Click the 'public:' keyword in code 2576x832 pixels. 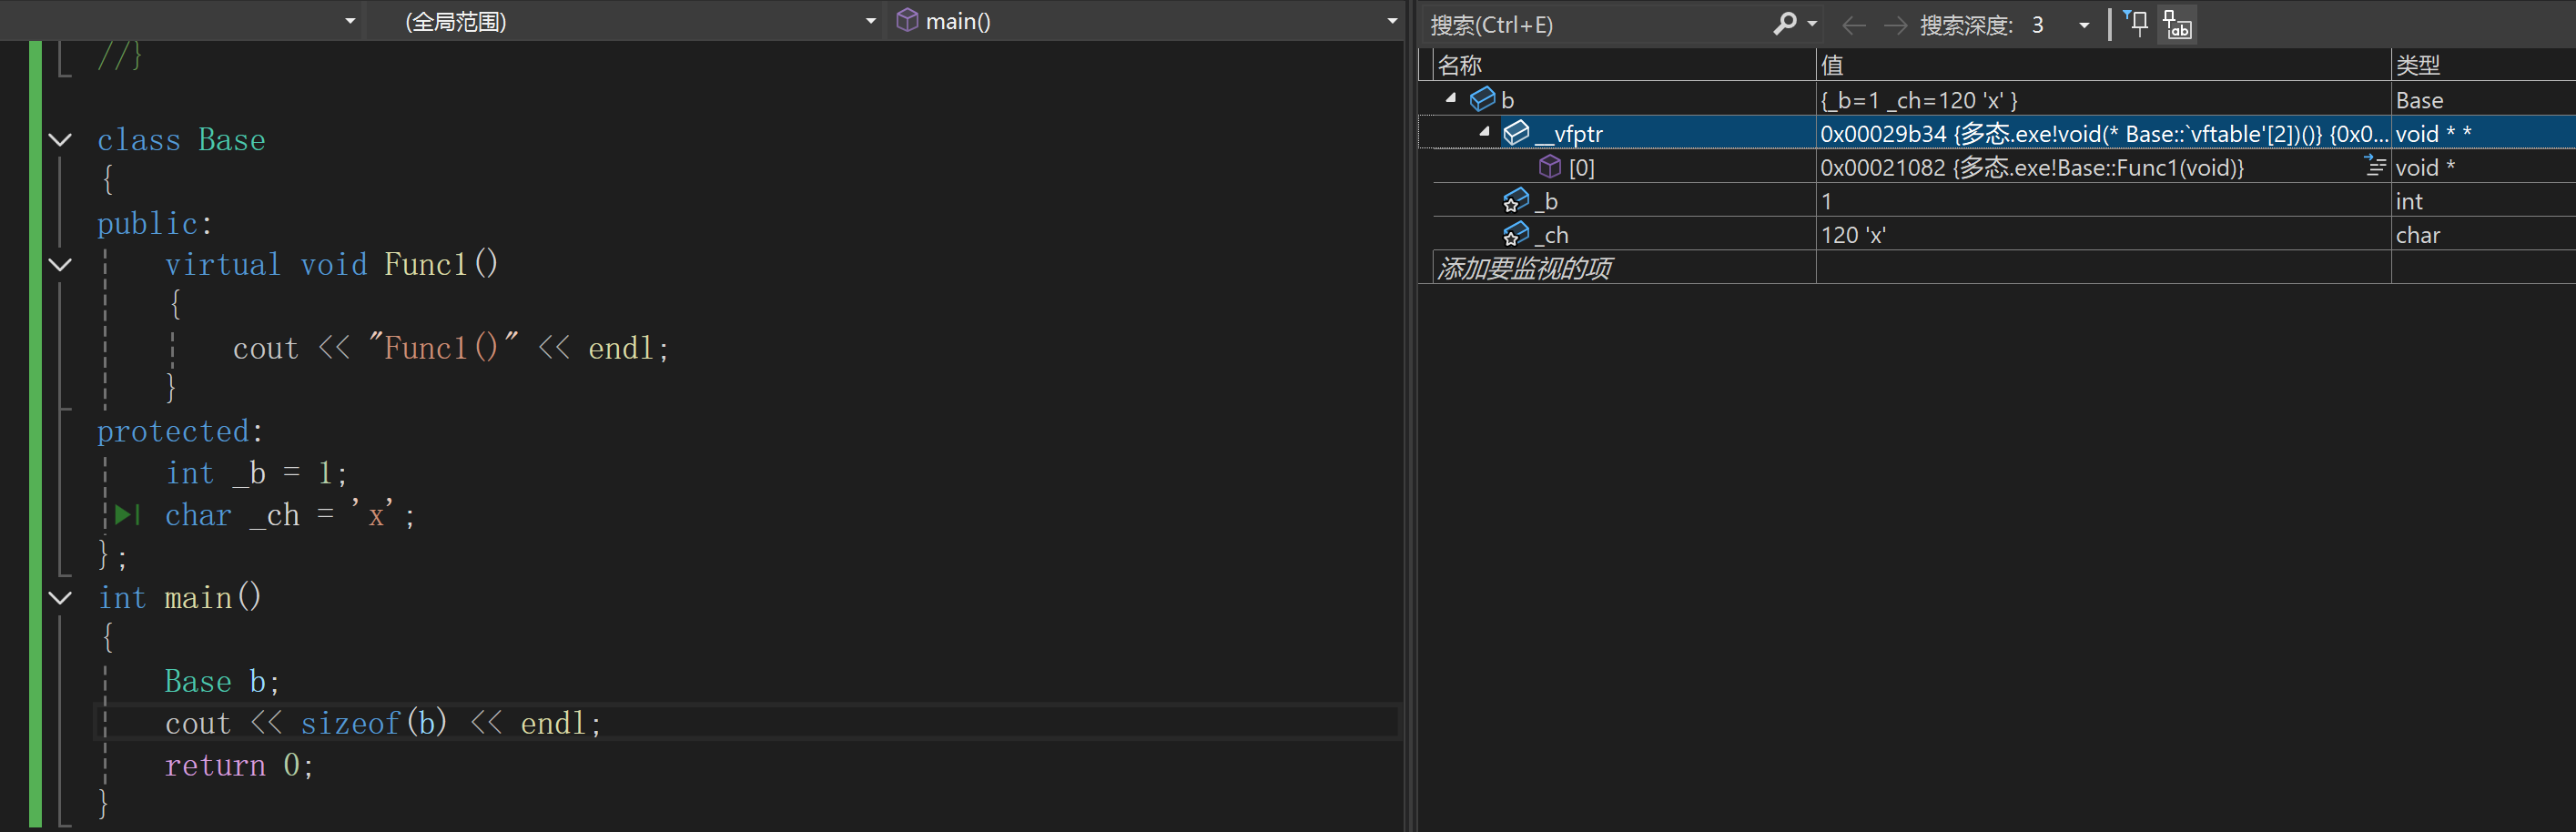(155, 223)
